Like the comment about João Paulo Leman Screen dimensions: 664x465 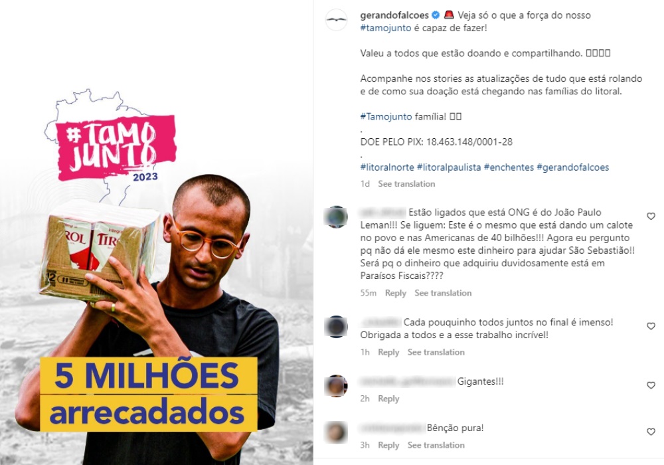coord(651,217)
